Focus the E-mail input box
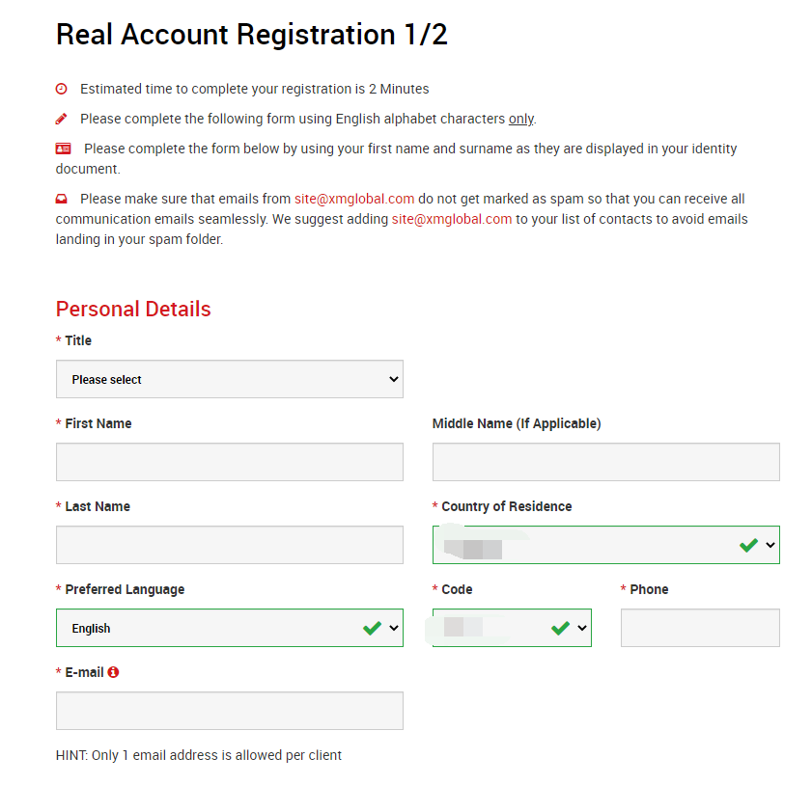Screen dimensions: 812x785 tap(230, 711)
